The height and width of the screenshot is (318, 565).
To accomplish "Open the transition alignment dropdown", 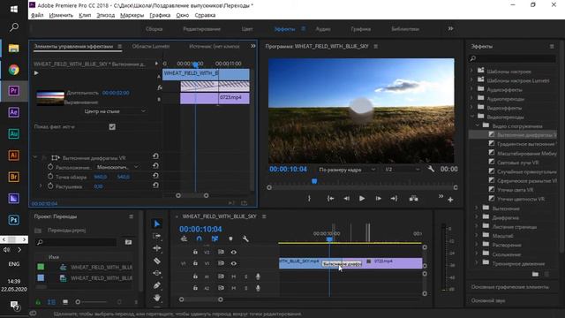I will coord(115,111).
